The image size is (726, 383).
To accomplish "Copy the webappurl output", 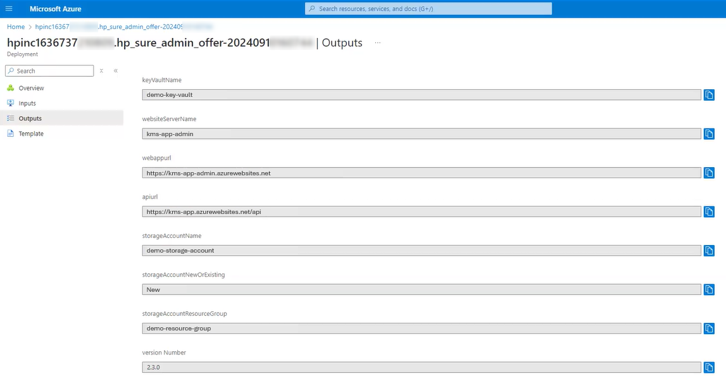I will click(708, 172).
